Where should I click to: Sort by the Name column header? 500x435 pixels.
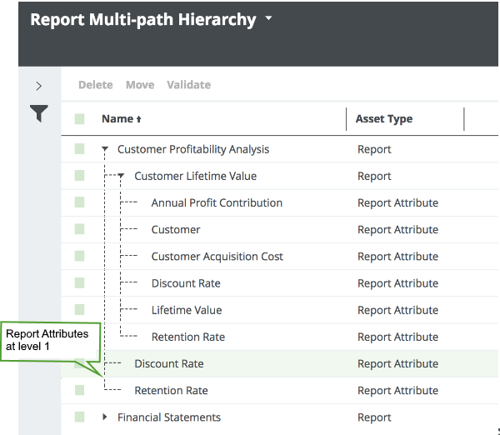coord(117,119)
